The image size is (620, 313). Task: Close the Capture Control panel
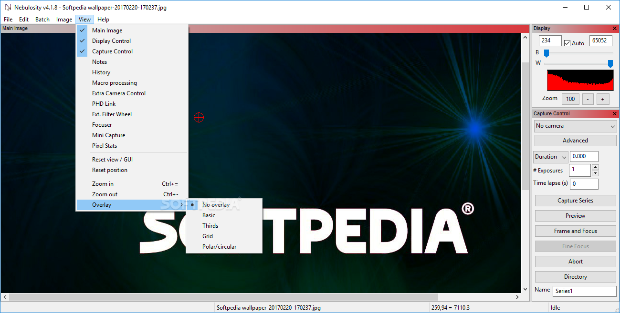point(615,114)
